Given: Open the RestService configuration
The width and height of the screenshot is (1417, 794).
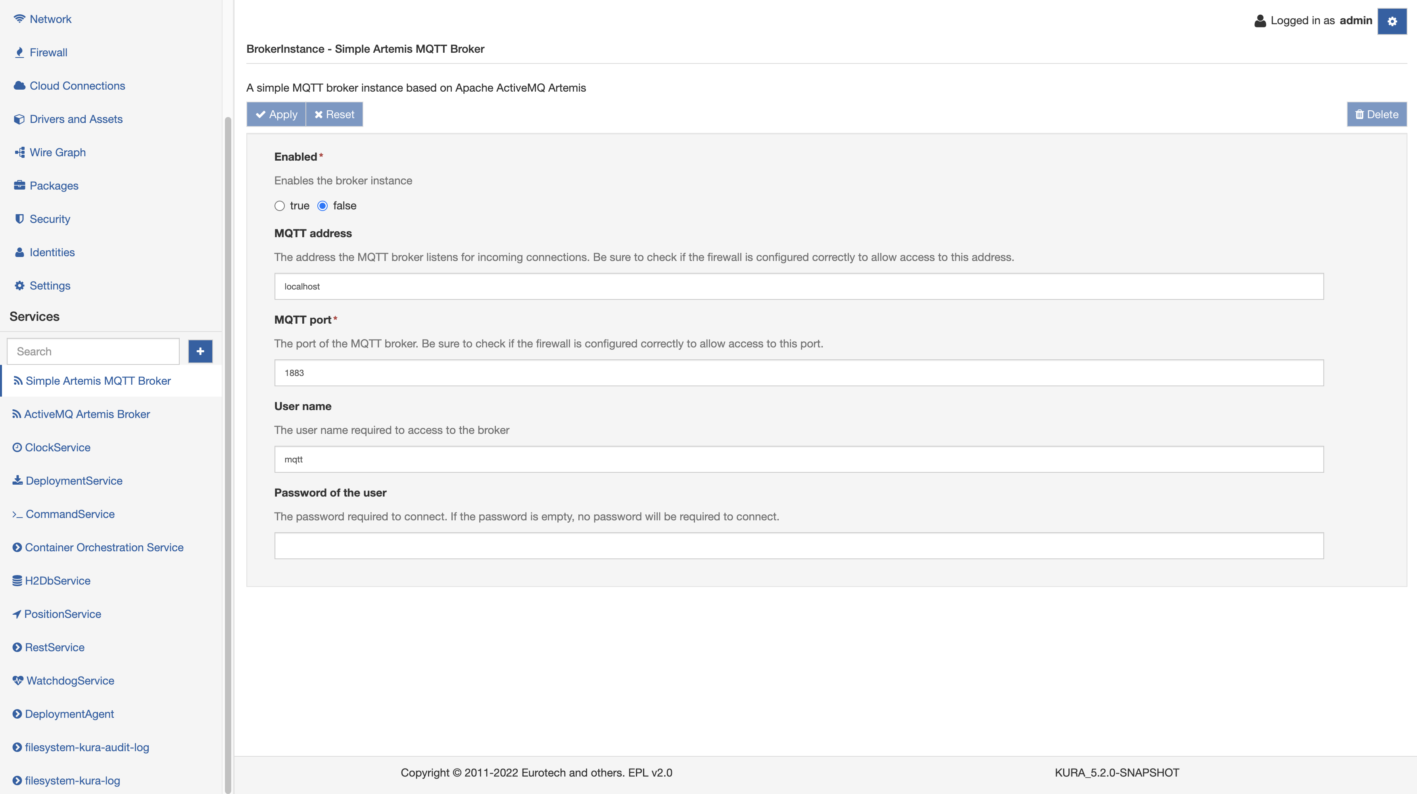Looking at the screenshot, I should (55, 647).
